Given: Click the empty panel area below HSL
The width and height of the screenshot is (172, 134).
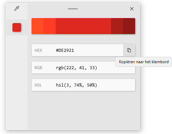Looking at the screenshot, I should click(x=83, y=110).
